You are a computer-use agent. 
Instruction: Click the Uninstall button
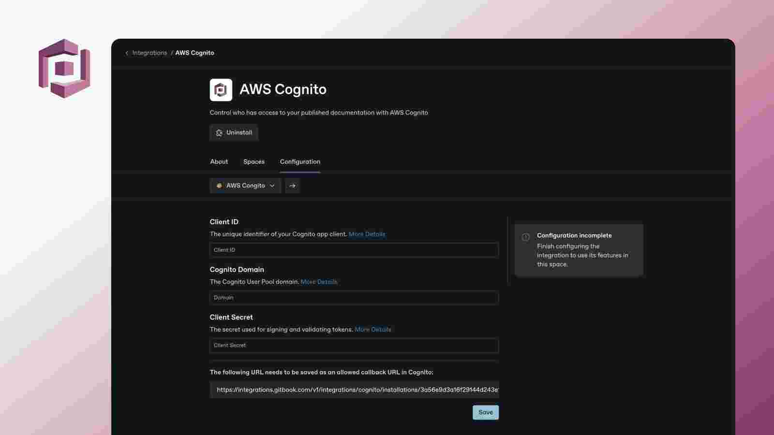234,132
